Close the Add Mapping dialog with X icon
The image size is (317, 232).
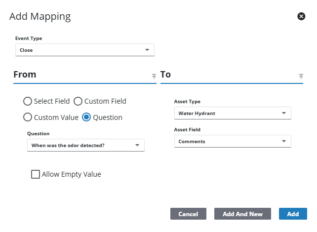tap(301, 16)
